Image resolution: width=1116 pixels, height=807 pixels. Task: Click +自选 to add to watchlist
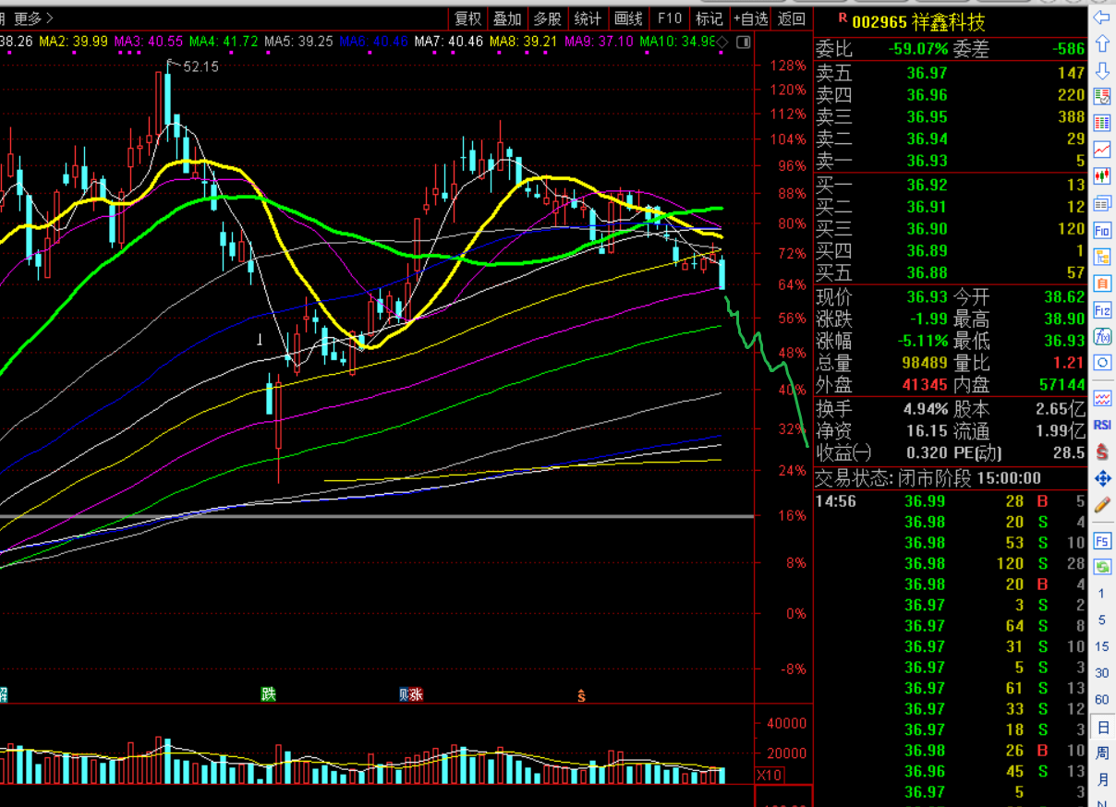tap(750, 18)
